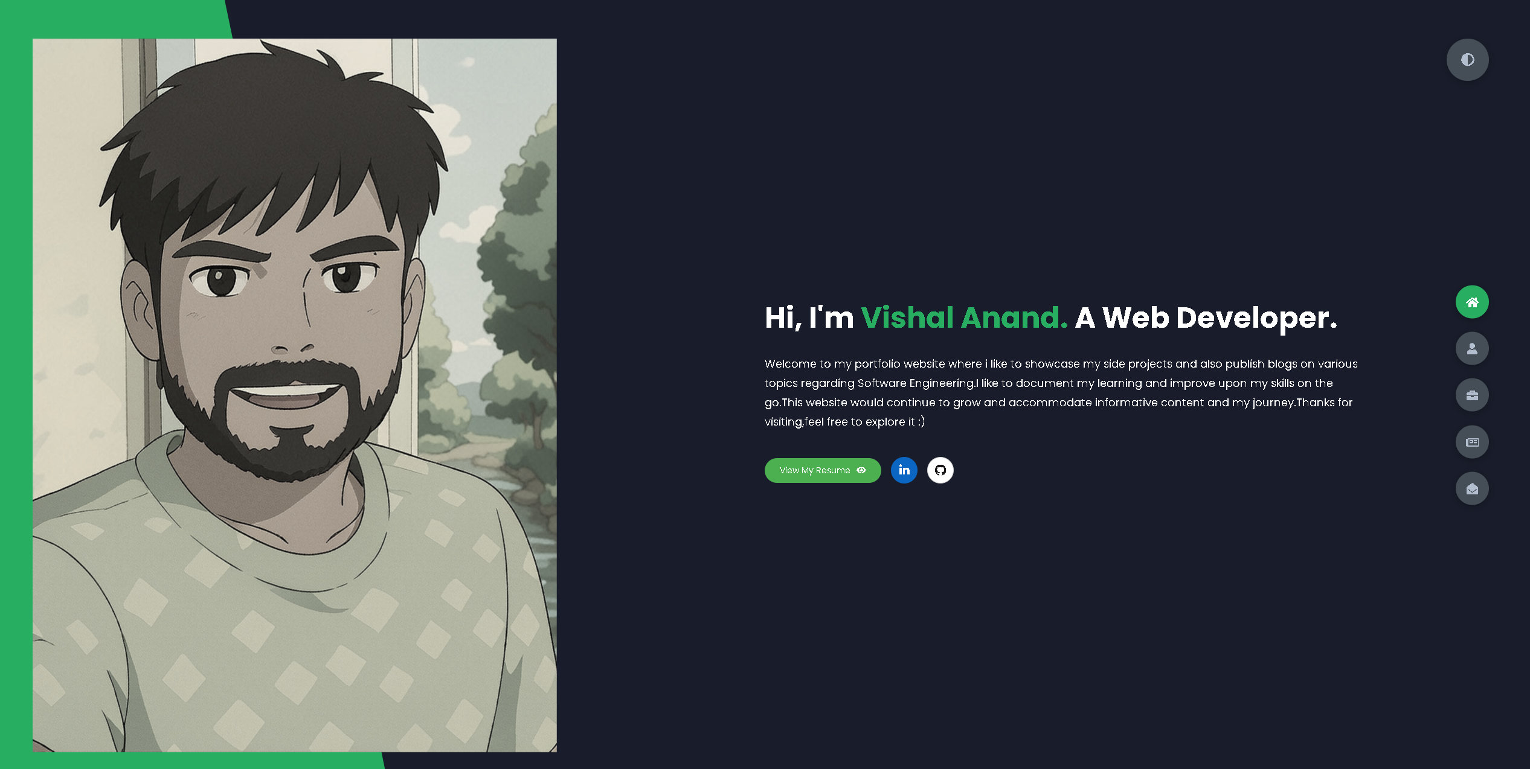Click the welcome paragraph text
The image size is (1530, 769).
click(1061, 392)
